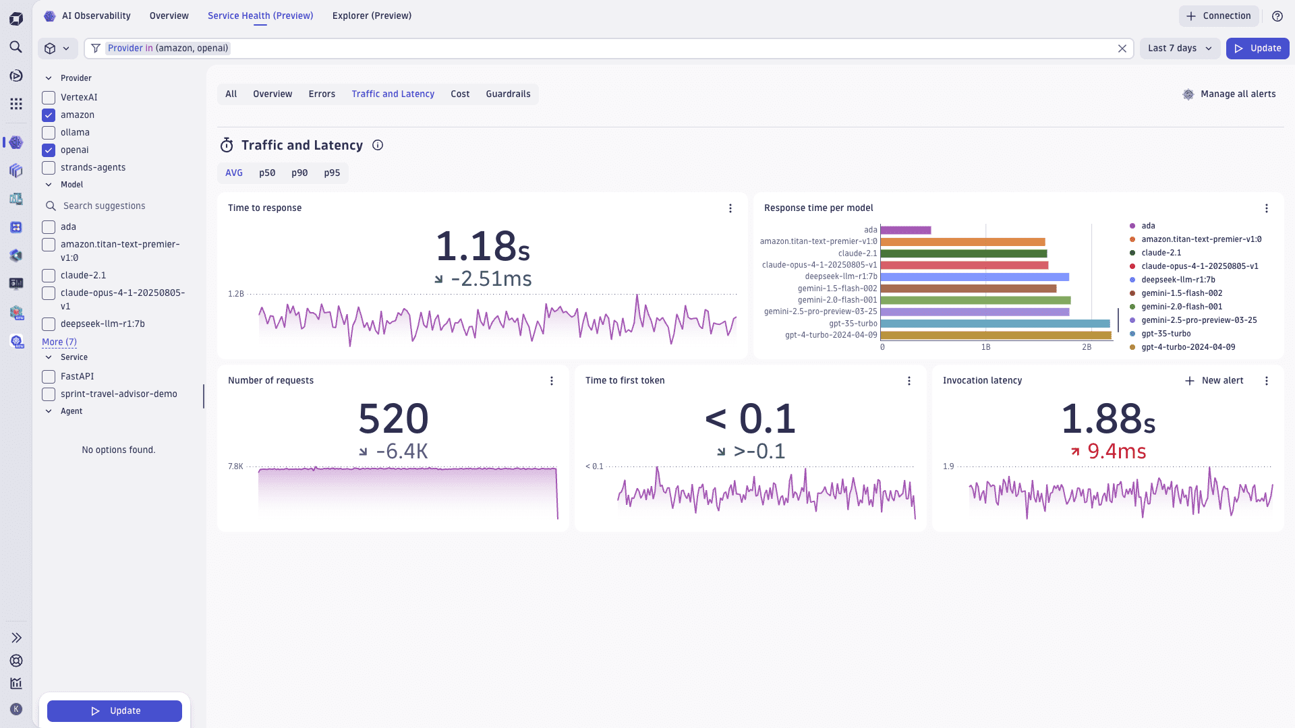Open the apps grid in the sidebar
Screen dimensions: 1295x728
point(16,104)
